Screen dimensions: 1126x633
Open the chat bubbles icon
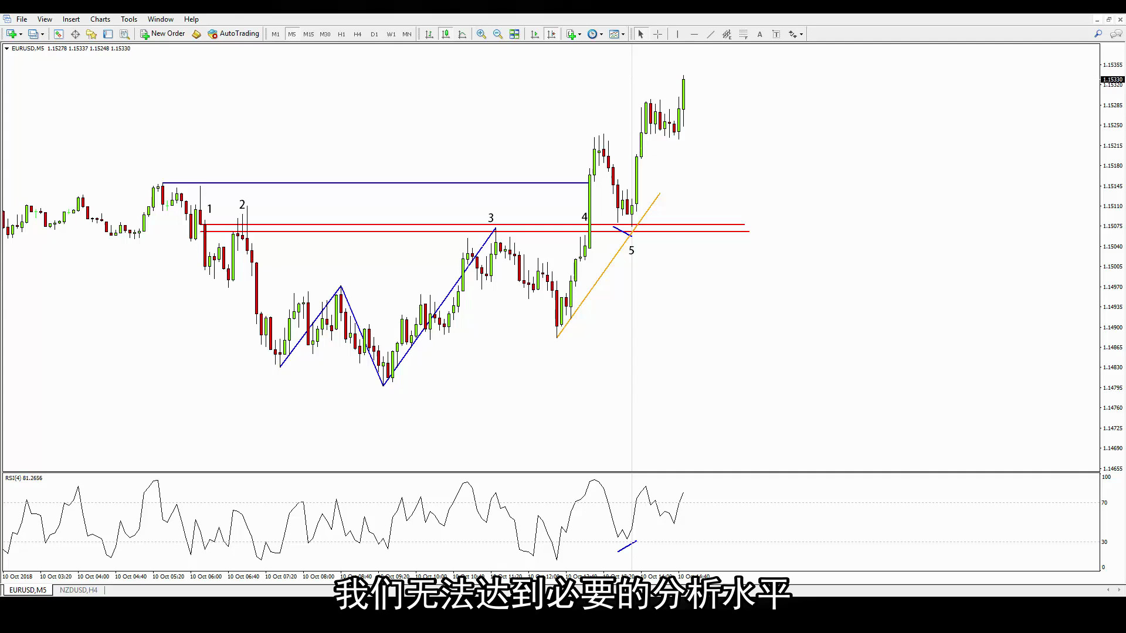(1115, 34)
